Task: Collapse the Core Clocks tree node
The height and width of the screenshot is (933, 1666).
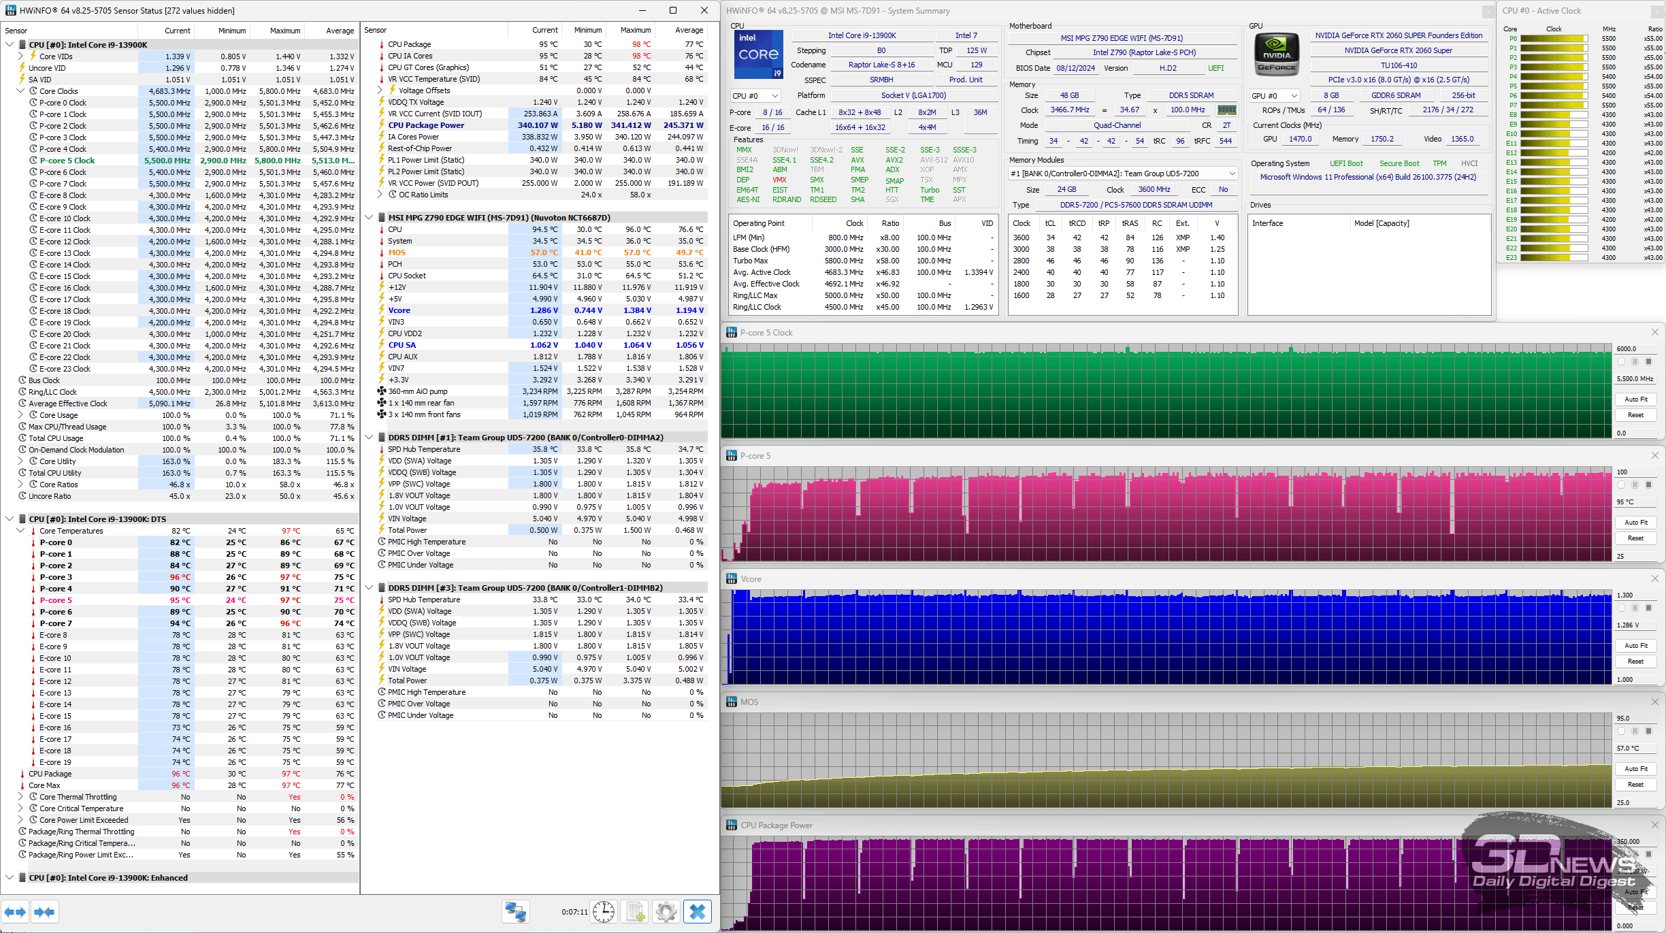Action: (20, 91)
